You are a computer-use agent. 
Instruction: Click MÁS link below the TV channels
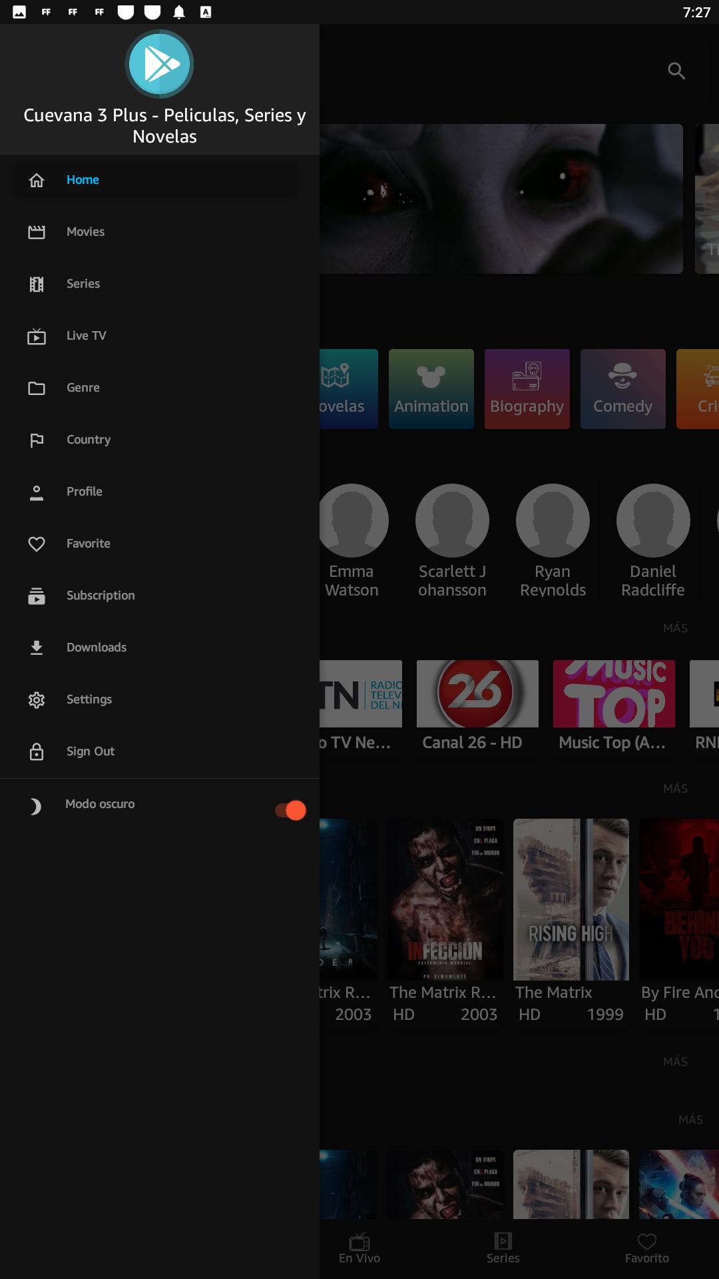pyautogui.click(x=675, y=789)
